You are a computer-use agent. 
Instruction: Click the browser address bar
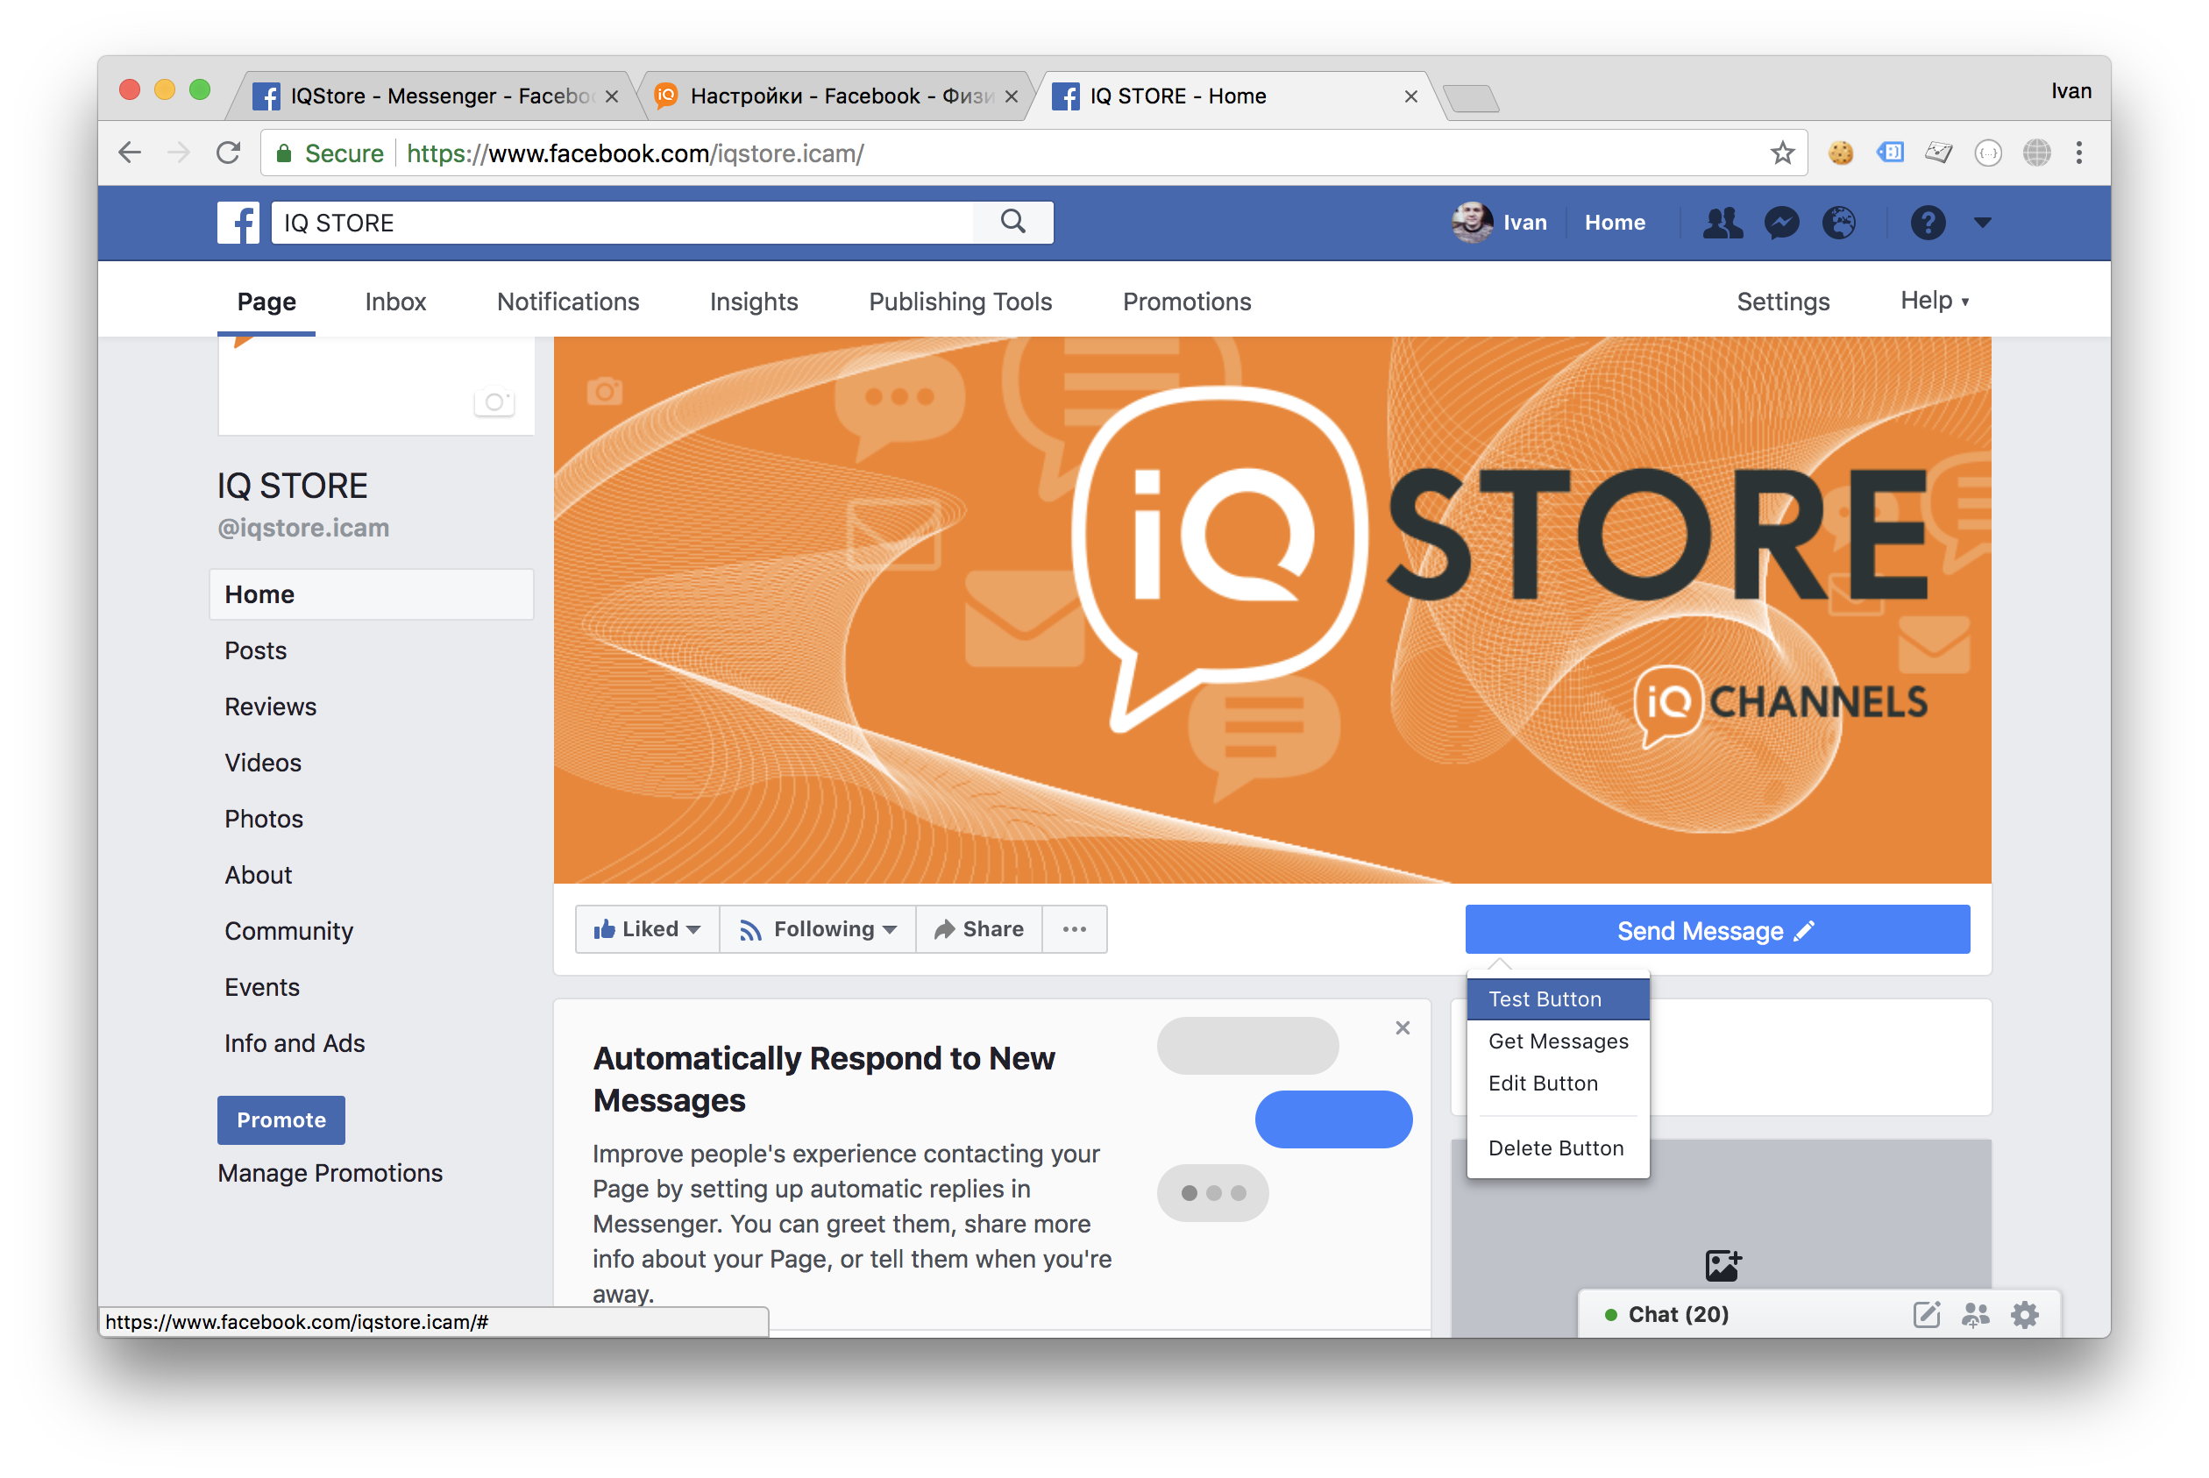coord(1032,153)
